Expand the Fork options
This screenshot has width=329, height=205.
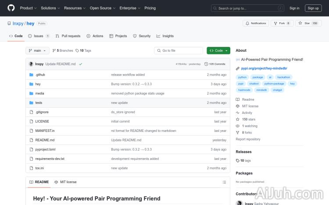[282, 23]
